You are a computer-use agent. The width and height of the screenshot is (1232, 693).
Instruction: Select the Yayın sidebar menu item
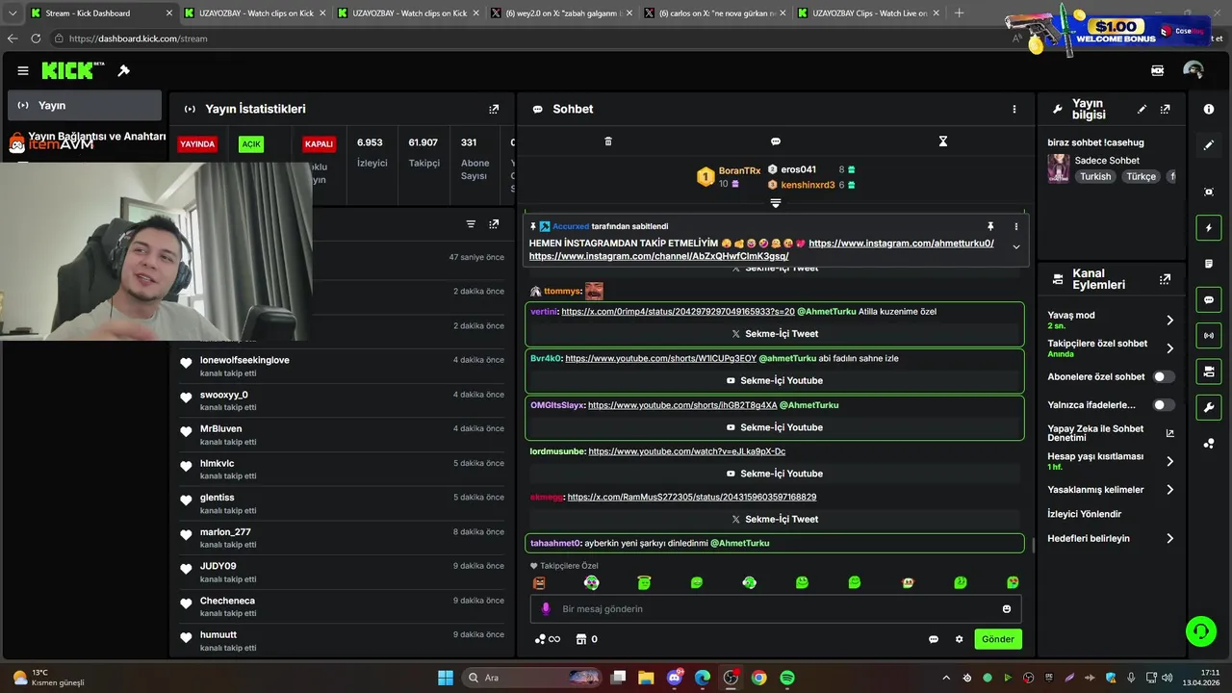[x=85, y=105]
